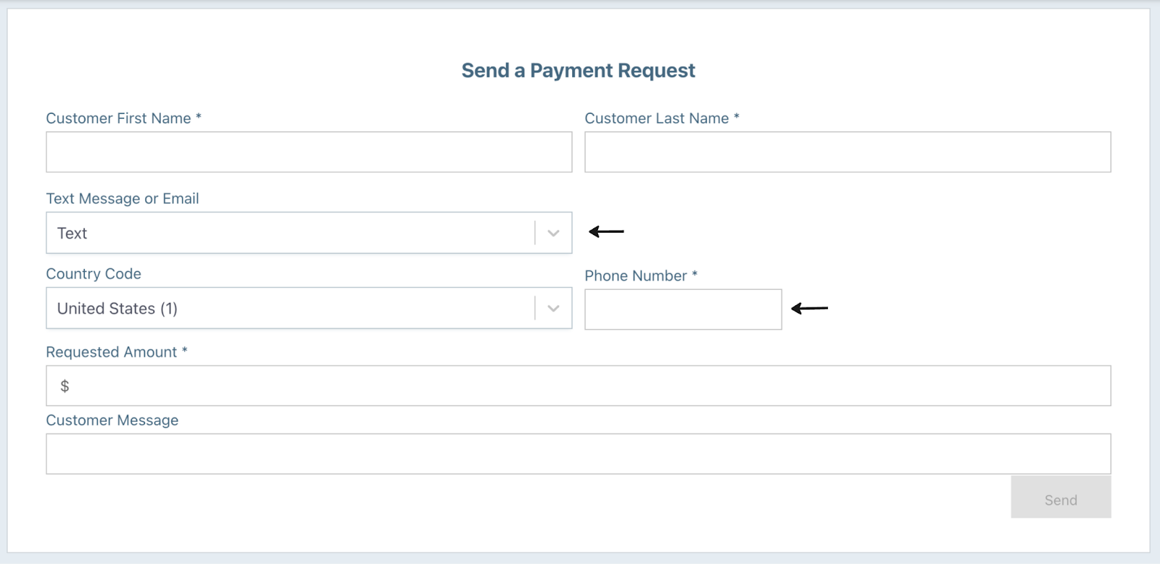1160x564 pixels.
Task: Focus the Customer Message text field
Action: click(x=579, y=454)
